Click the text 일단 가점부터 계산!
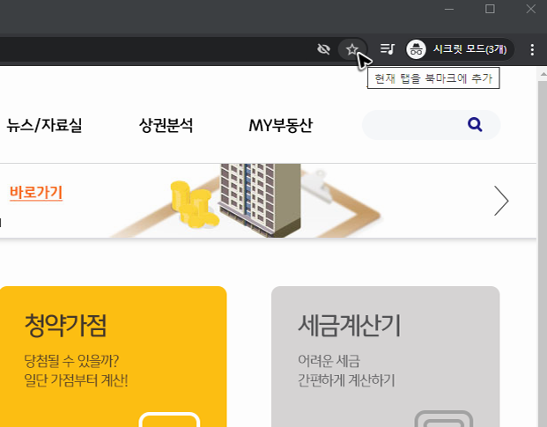Screen dimensions: 547x427 76,380
